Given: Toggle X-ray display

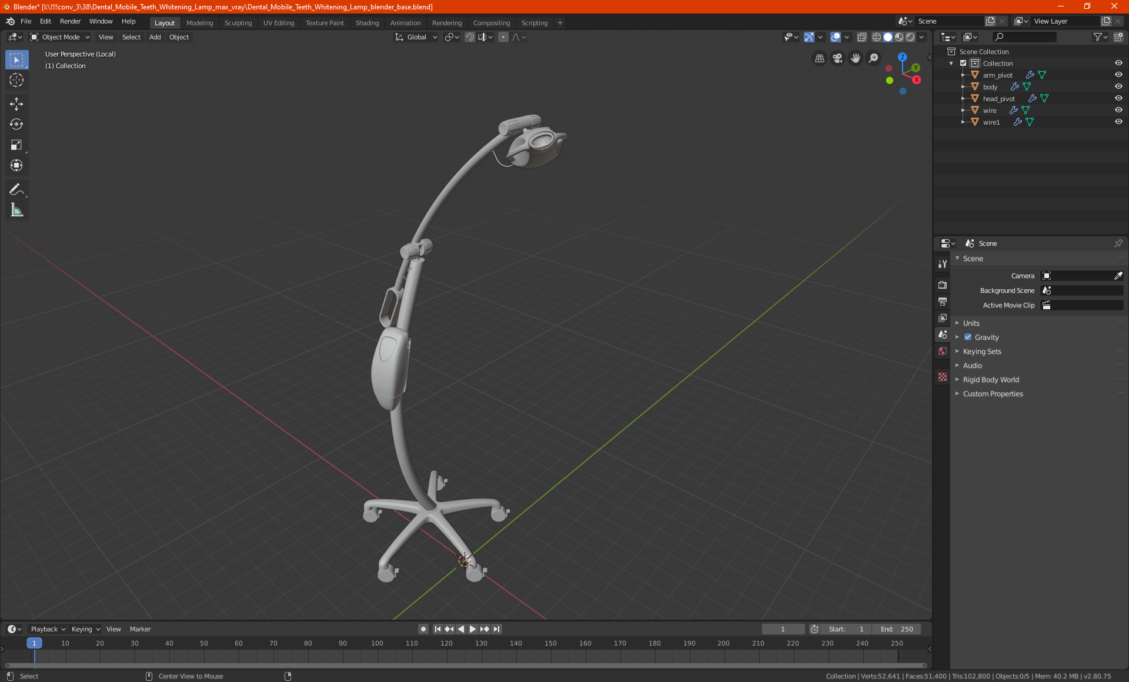Looking at the screenshot, I should [862, 37].
